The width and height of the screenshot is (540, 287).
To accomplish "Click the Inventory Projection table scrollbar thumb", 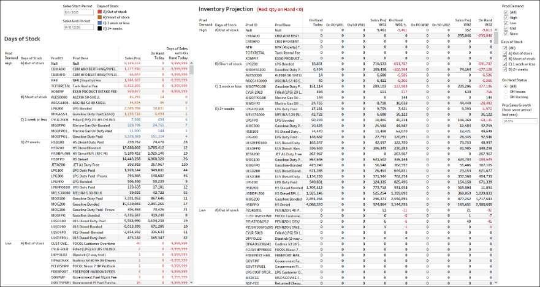I will tap(496, 37).
